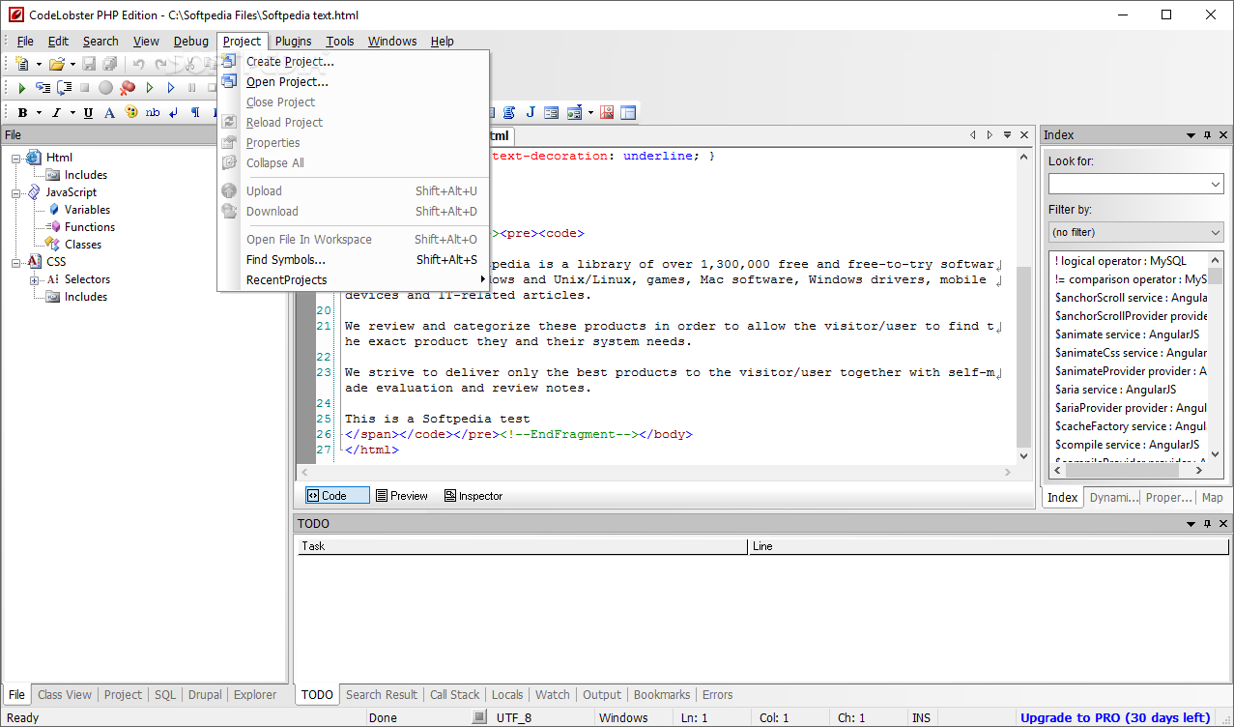Image resolution: width=1234 pixels, height=727 pixels.
Task: Open the New file dropdown arrow
Action: pos(39,65)
